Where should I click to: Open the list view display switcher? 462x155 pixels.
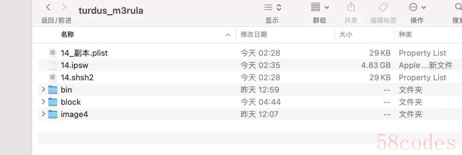pyautogui.click(x=272, y=7)
